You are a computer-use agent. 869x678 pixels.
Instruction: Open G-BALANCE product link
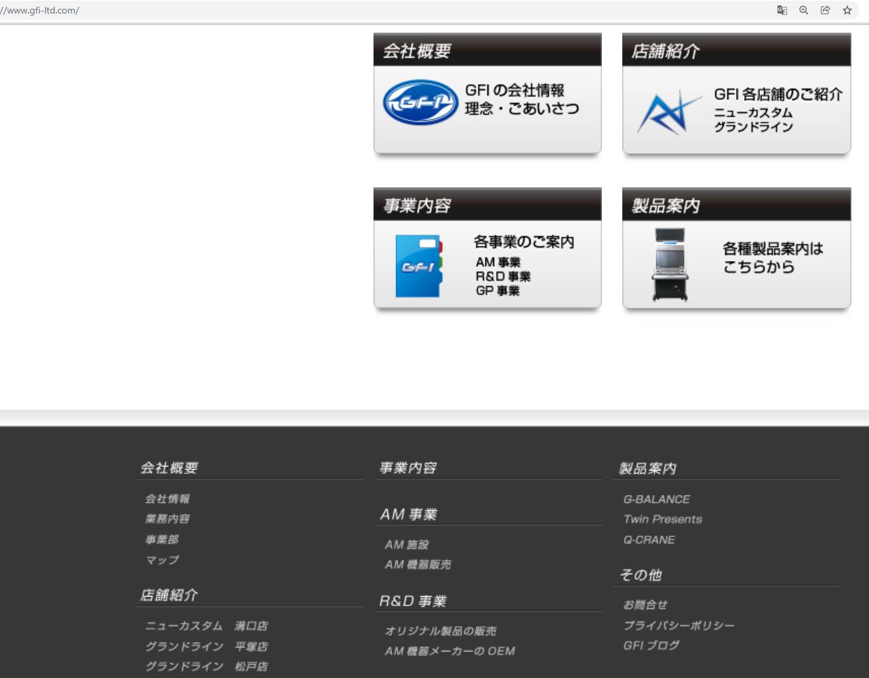[x=656, y=500]
